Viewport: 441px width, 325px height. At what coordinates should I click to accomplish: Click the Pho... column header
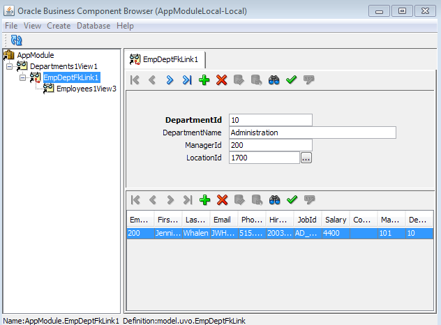click(252, 220)
